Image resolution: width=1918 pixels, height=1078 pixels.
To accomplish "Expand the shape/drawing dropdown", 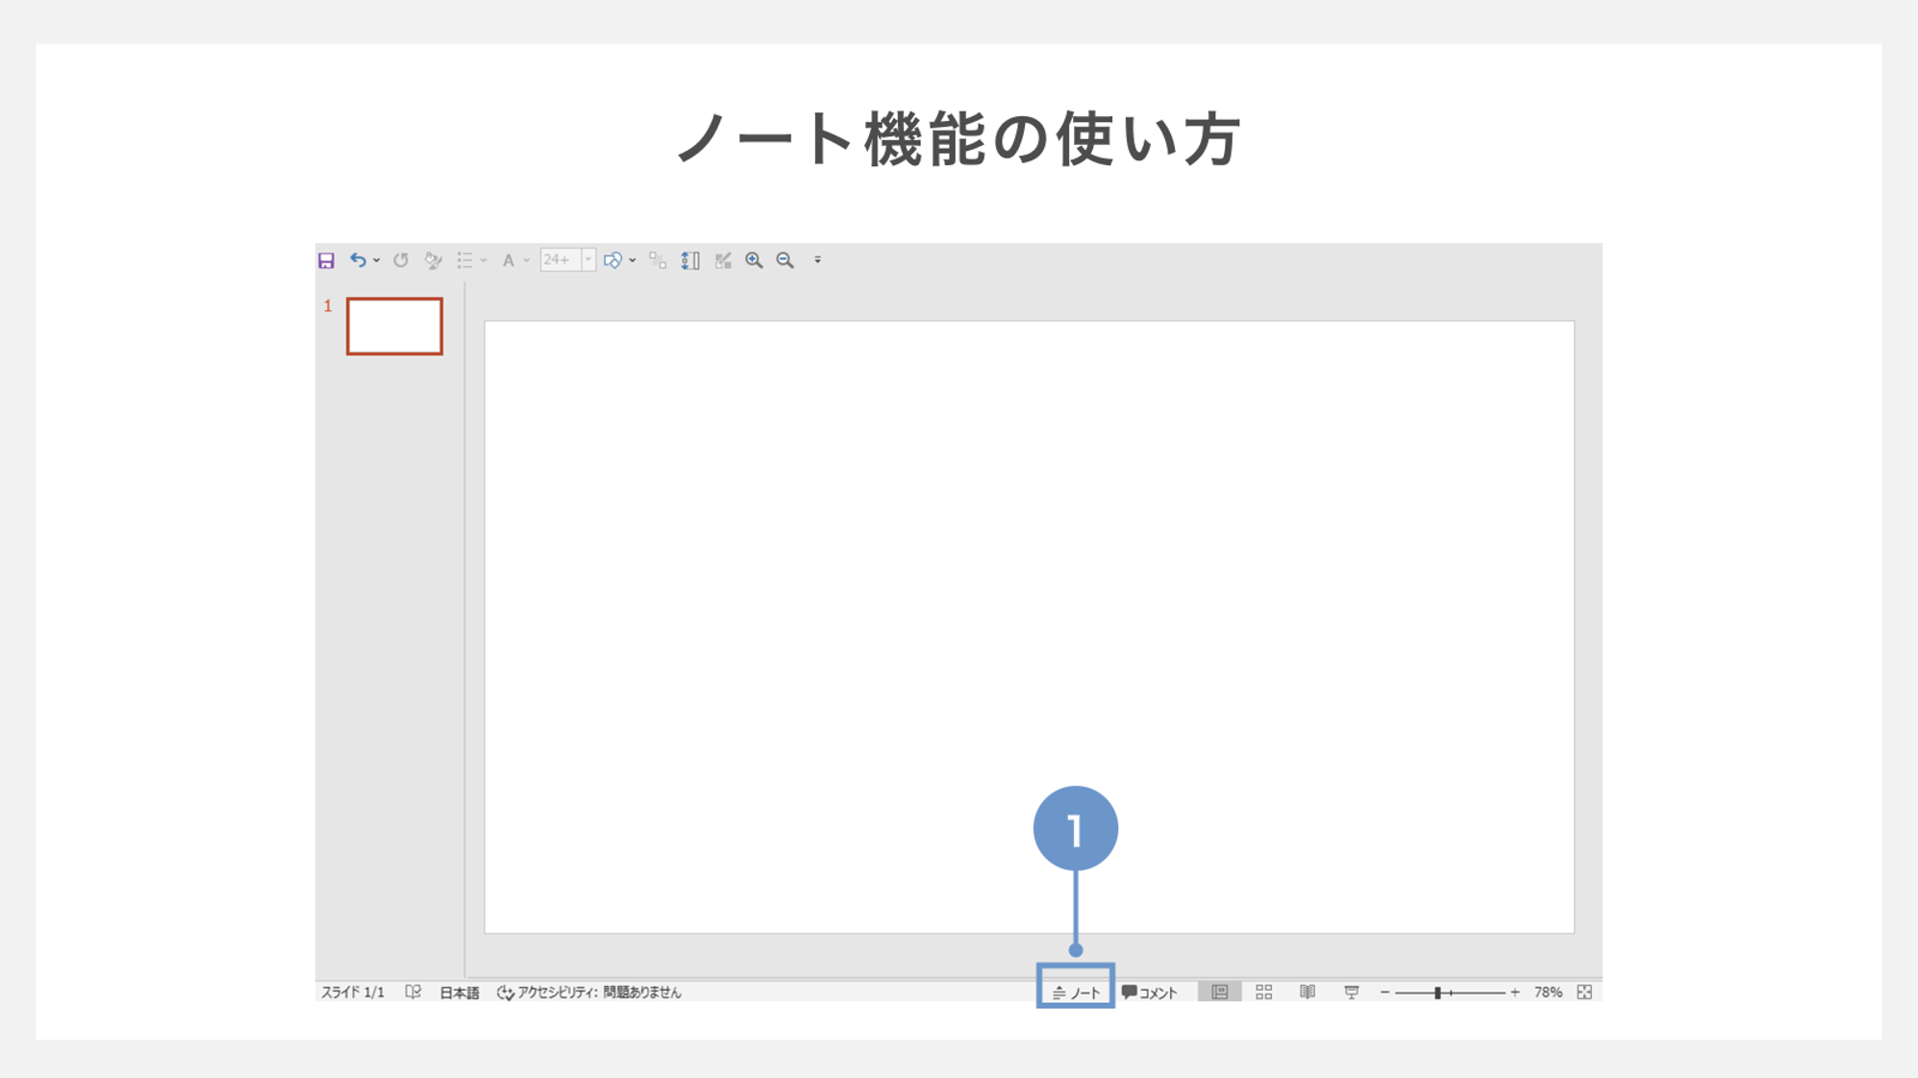I will 634,259.
